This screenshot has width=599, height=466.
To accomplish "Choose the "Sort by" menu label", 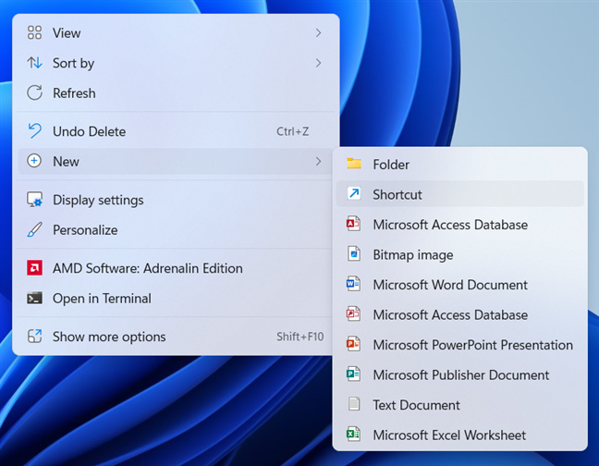I will click(x=73, y=64).
